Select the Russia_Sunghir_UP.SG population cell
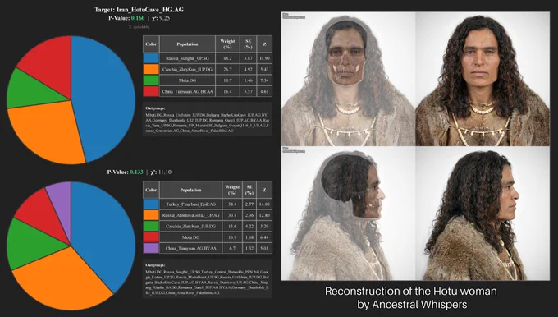 [187, 58]
